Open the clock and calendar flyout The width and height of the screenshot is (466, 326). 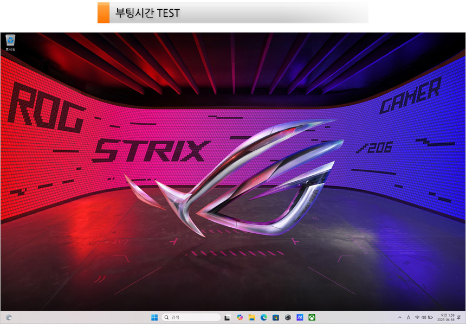click(x=447, y=317)
